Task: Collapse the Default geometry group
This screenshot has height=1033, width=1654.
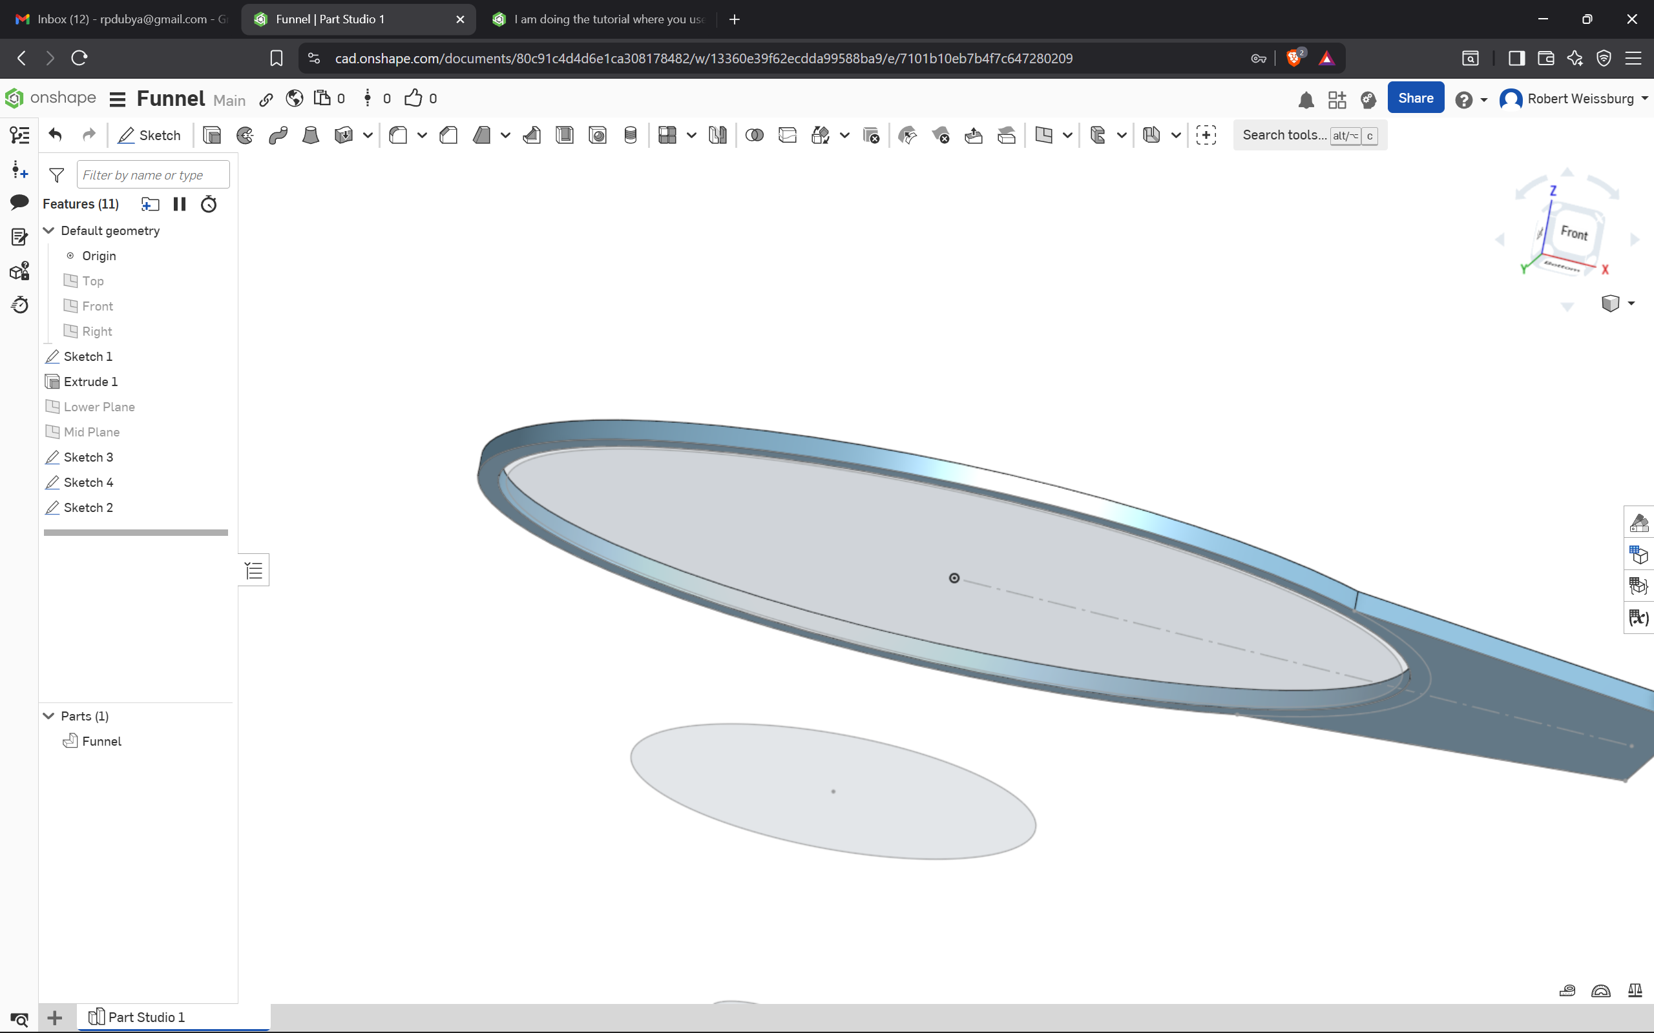Action: [49, 231]
